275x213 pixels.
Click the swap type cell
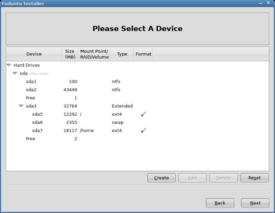click(x=118, y=123)
